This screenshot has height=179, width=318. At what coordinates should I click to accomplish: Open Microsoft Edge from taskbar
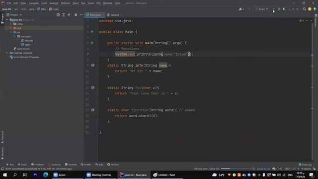tap(45, 175)
